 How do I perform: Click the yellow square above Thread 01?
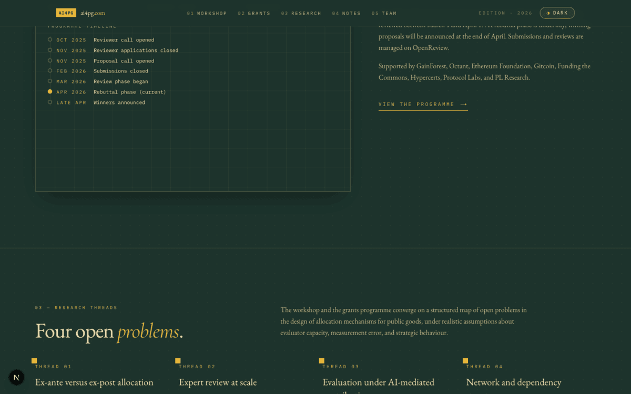point(34,361)
